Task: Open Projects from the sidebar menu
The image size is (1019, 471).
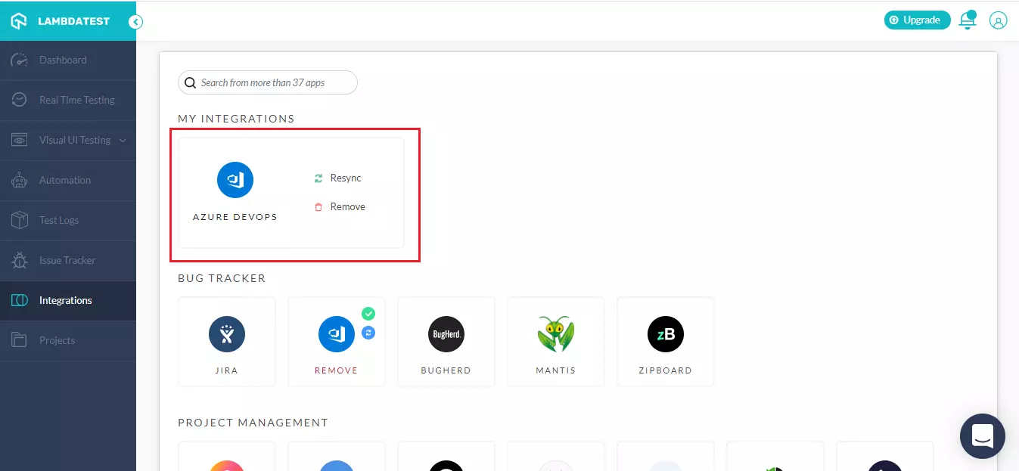Action: coord(56,340)
